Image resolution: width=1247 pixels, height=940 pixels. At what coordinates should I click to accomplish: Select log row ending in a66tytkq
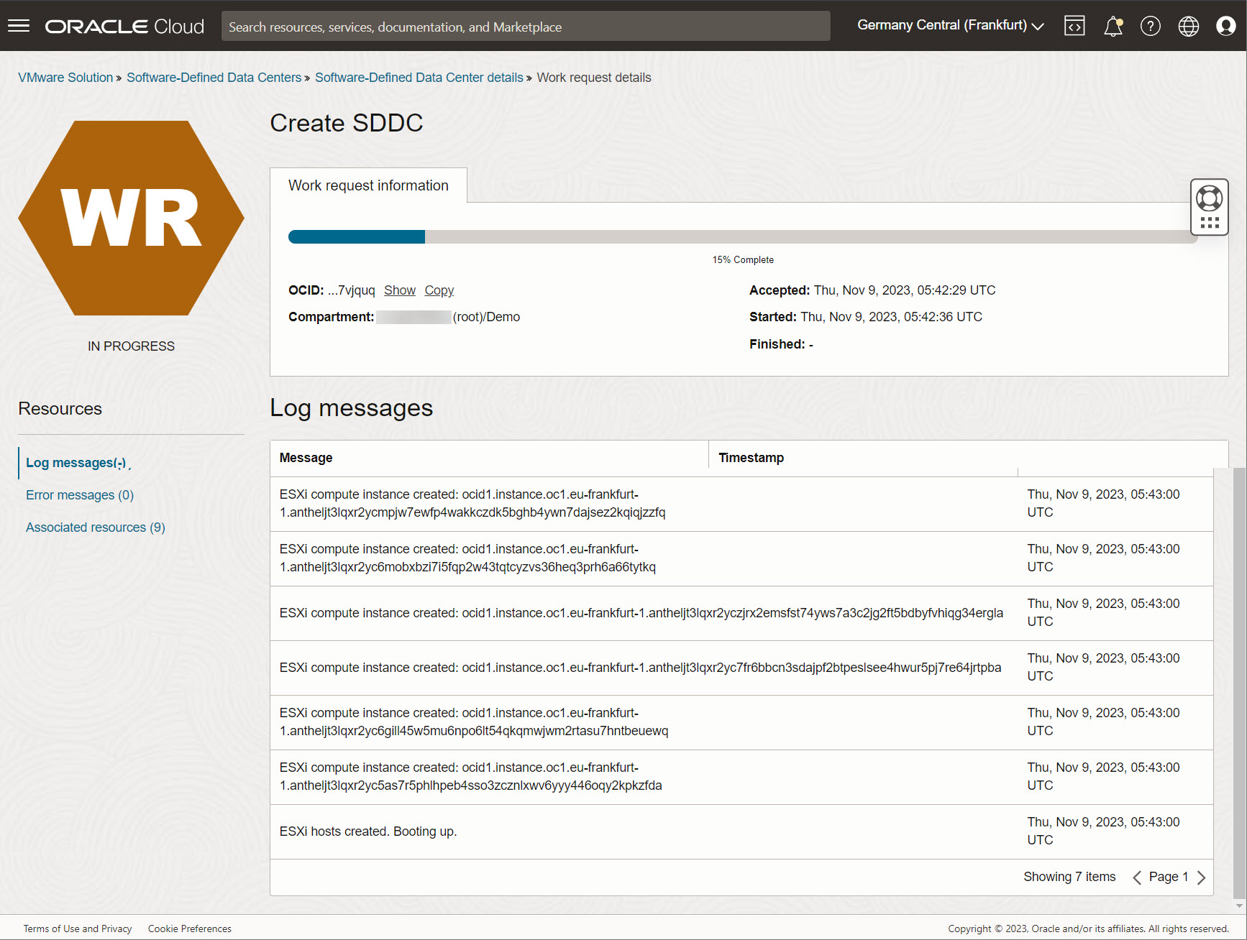(x=741, y=558)
